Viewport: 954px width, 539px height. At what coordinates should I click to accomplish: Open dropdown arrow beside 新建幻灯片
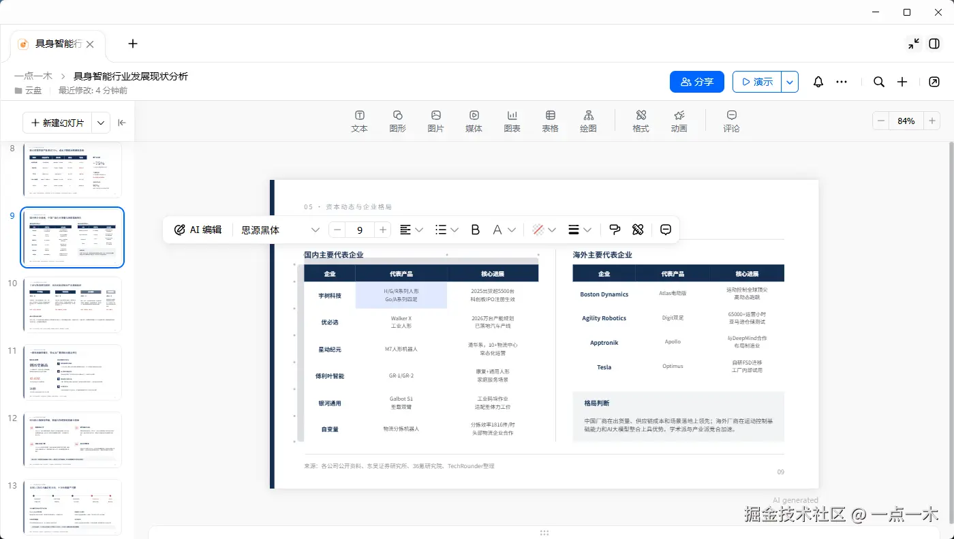pyautogui.click(x=101, y=123)
